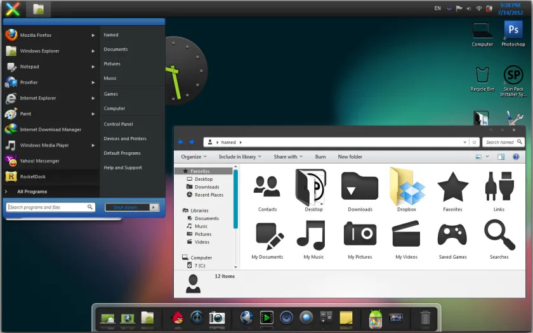Image resolution: width=533 pixels, height=333 pixels.
Task: Open Photoshop desktop shortcut
Action: 513,33
